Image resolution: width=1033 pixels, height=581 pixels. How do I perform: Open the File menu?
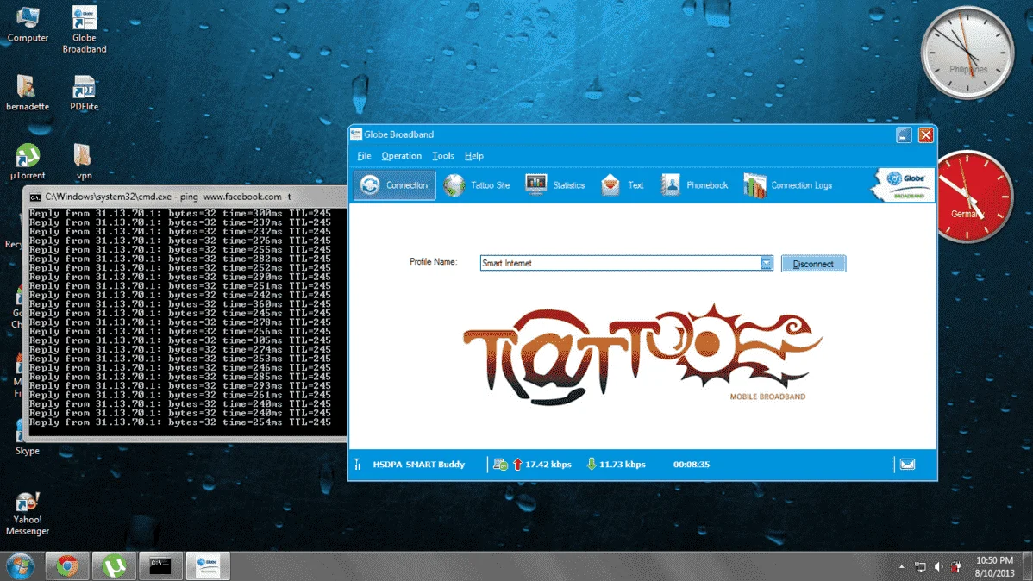(x=365, y=156)
